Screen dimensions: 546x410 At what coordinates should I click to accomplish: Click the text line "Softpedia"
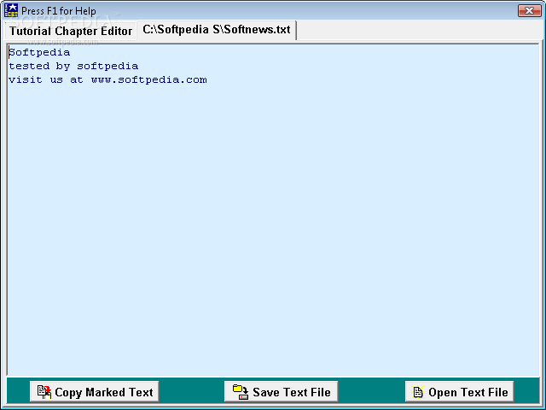[x=39, y=52]
